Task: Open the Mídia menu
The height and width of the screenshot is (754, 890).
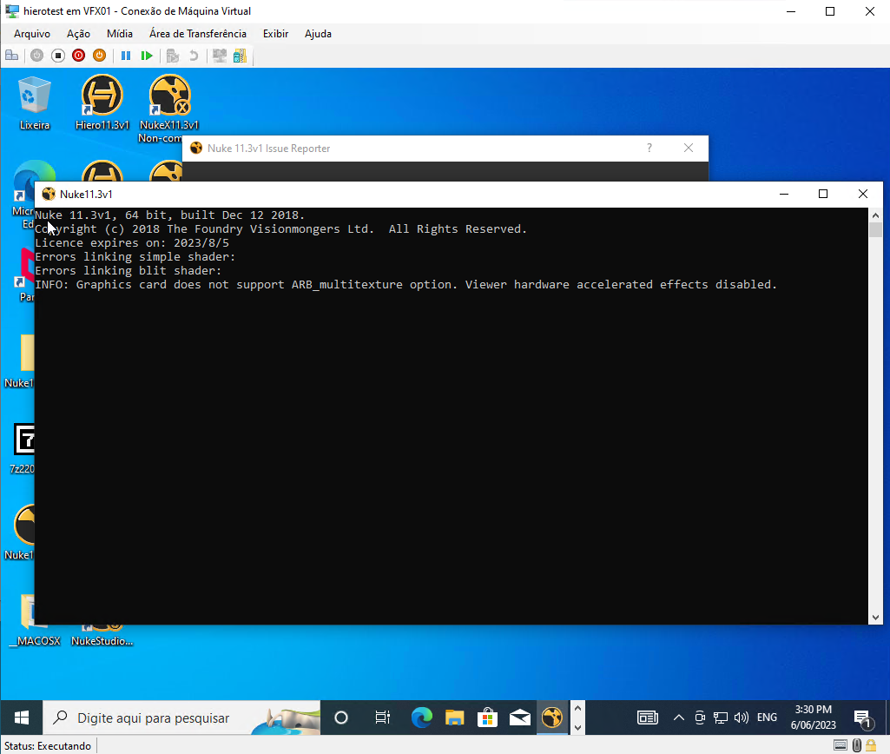Action: (120, 34)
